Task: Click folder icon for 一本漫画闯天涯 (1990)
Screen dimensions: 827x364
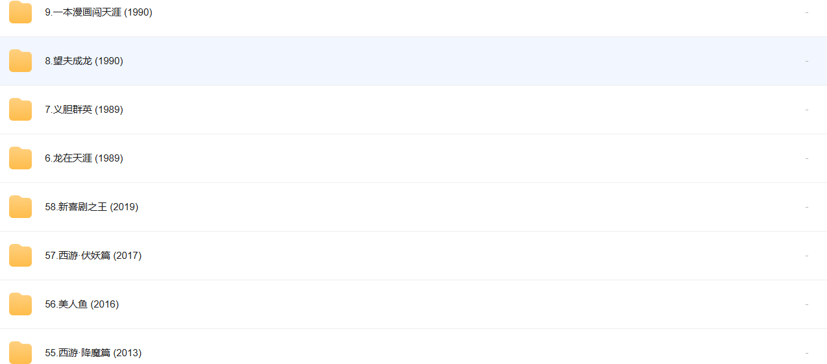Action: point(20,12)
